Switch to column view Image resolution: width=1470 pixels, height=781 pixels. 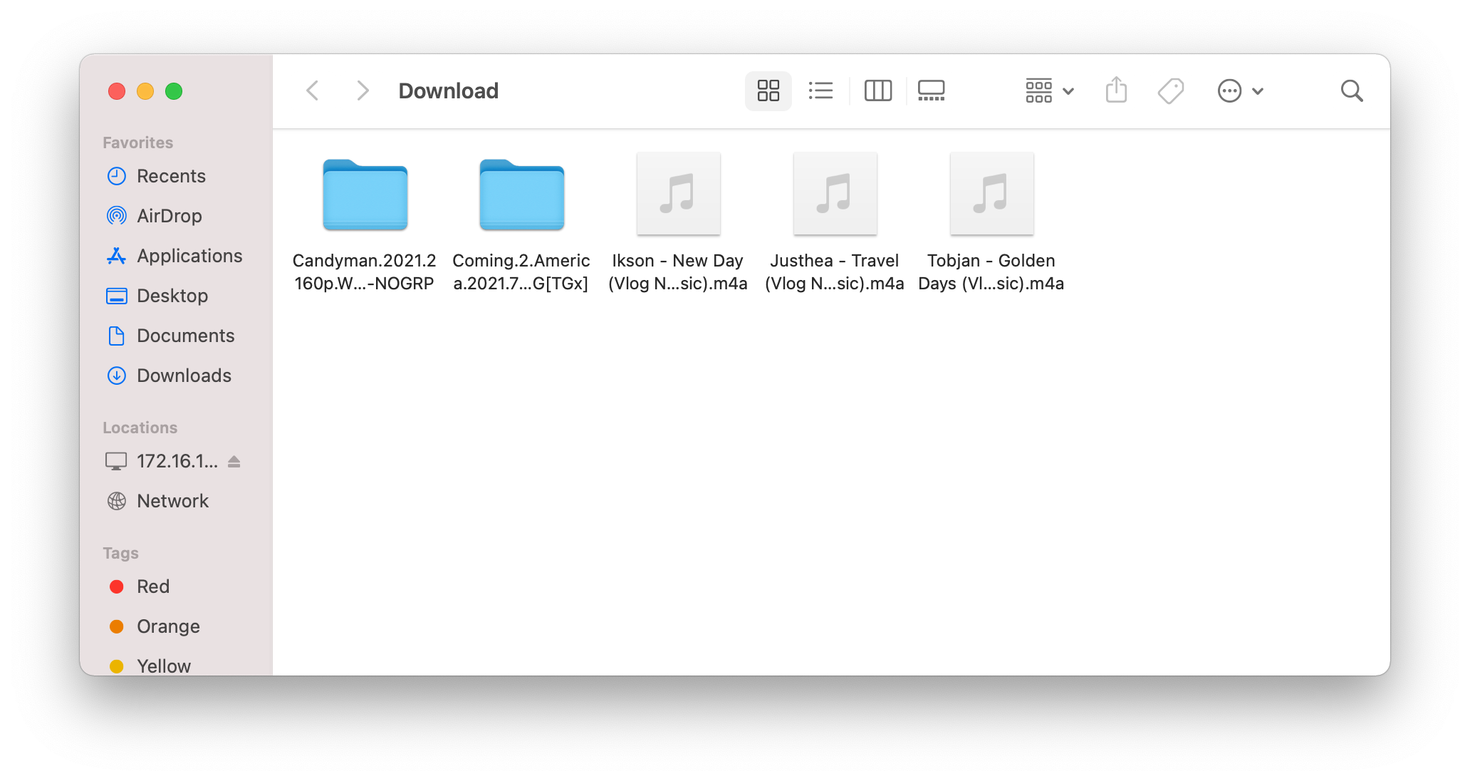877,90
